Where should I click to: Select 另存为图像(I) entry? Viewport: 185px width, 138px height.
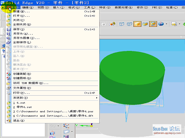53,38
